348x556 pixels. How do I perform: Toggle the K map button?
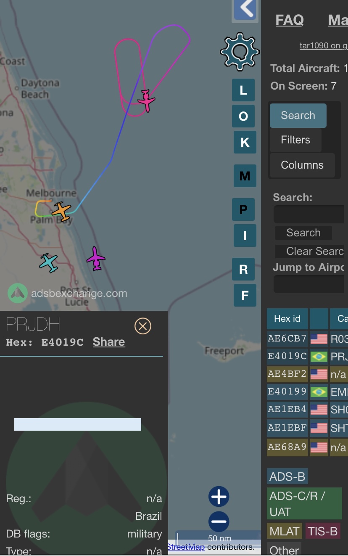tap(245, 142)
